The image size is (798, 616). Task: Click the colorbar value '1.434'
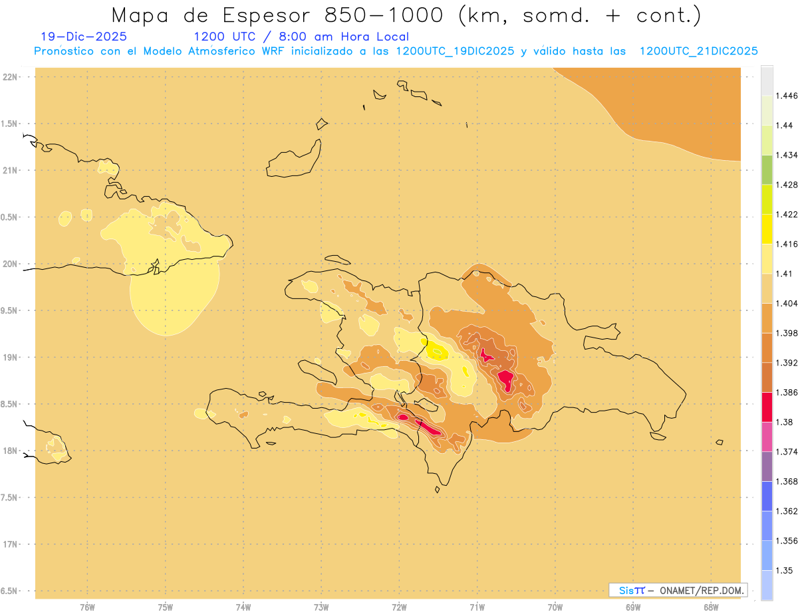(786, 155)
